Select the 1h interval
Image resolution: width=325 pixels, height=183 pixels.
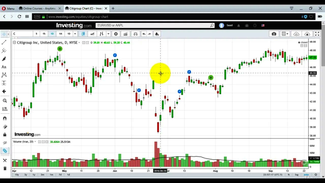[x=44, y=34]
